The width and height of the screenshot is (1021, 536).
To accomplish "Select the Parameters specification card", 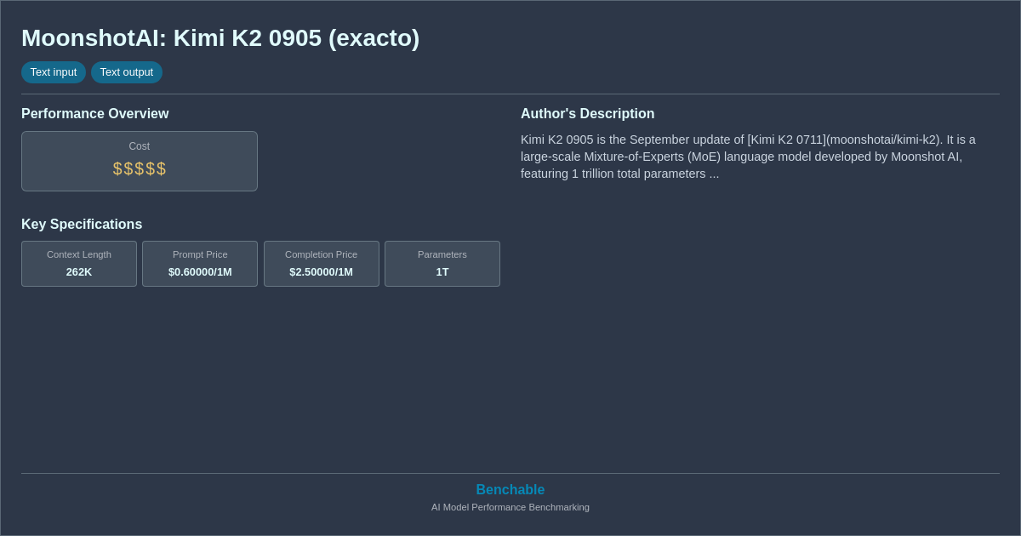I will pyautogui.click(x=442, y=264).
